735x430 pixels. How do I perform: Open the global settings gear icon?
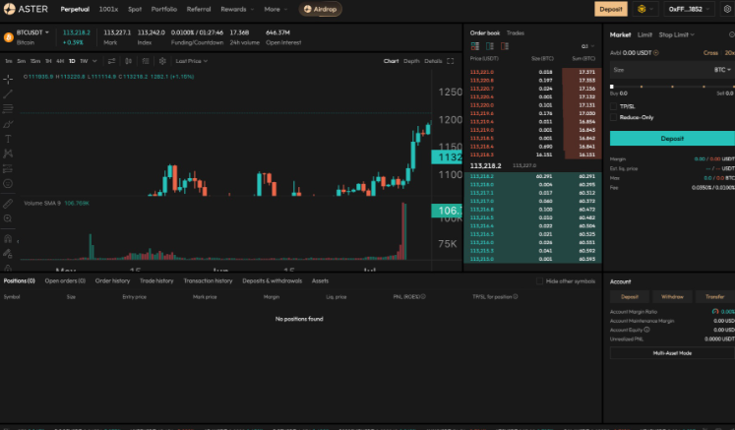(727, 9)
